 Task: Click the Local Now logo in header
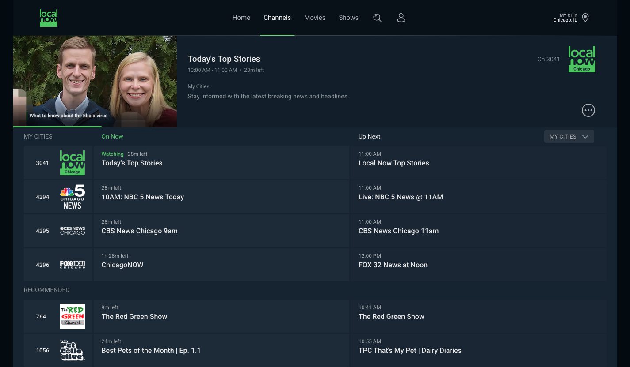pos(49,18)
